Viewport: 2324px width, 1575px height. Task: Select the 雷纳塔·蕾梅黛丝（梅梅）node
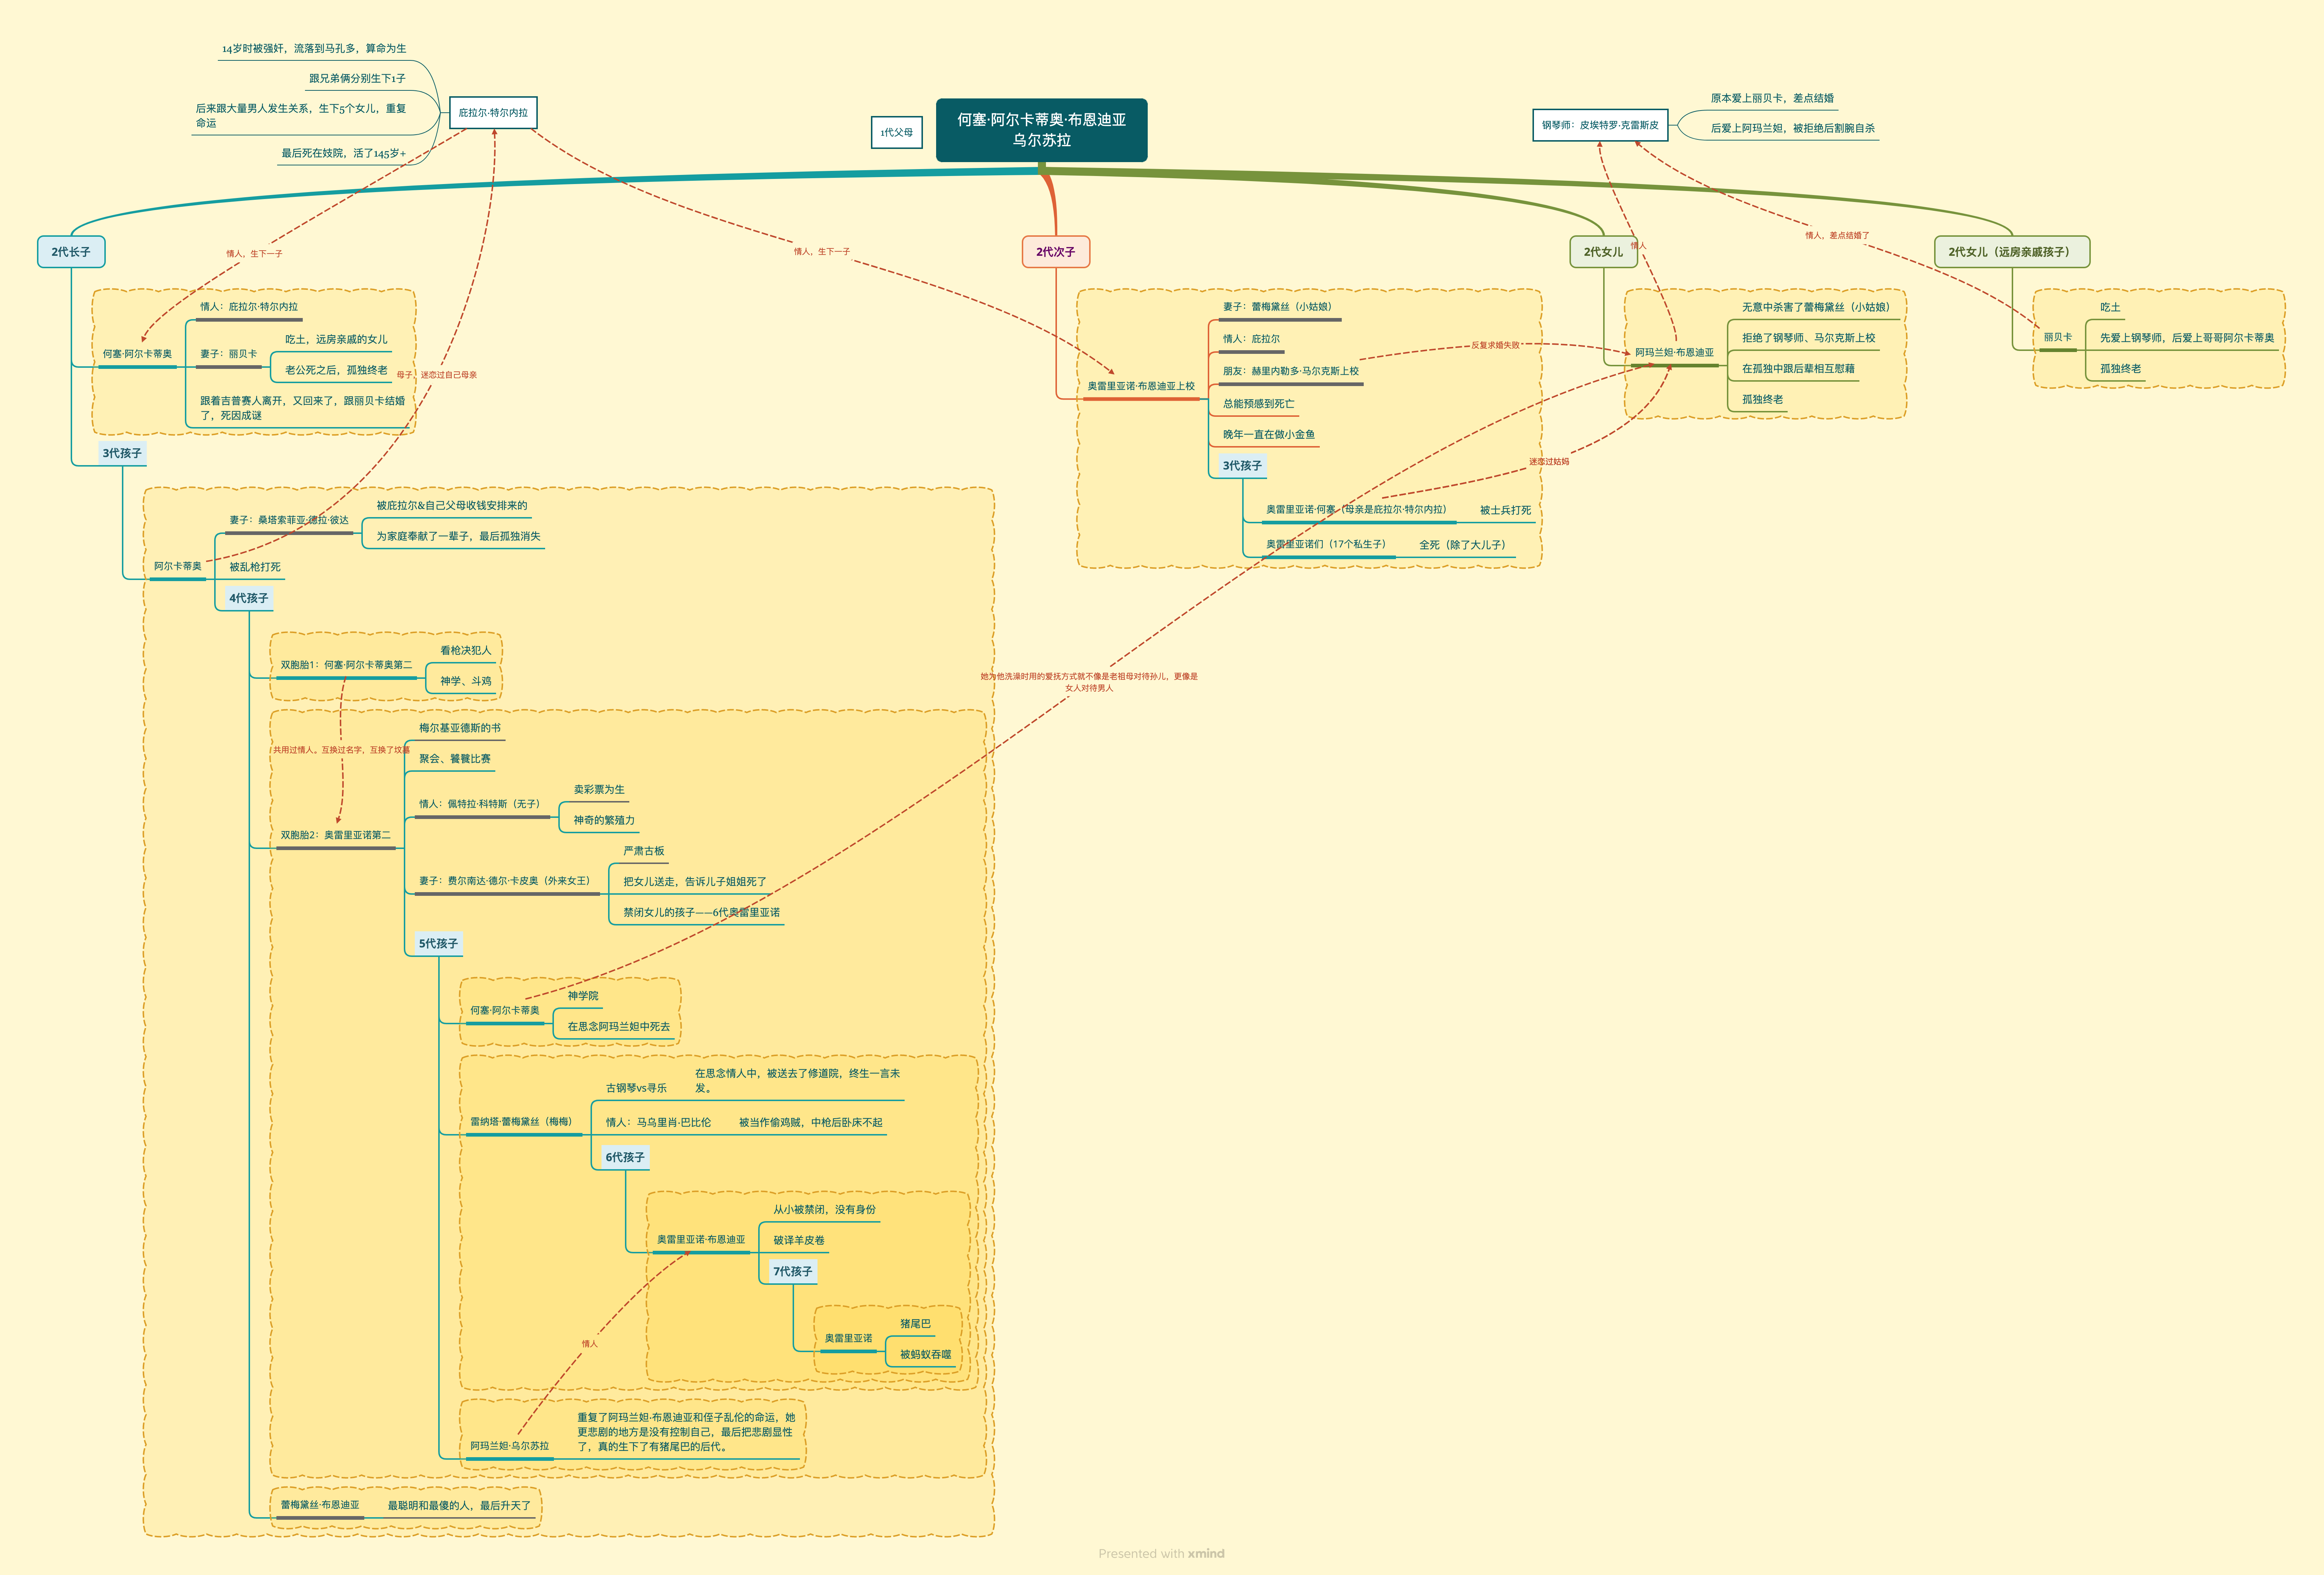[521, 1121]
